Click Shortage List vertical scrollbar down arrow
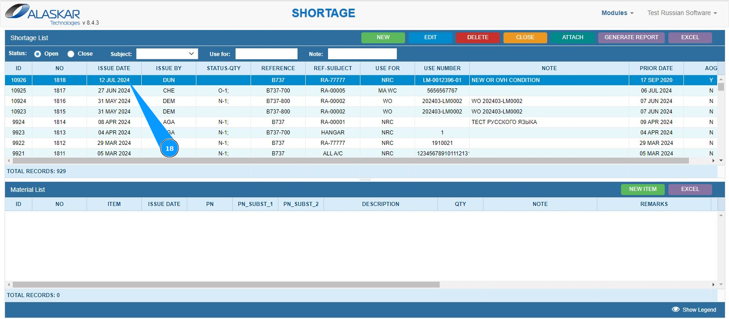 (721, 160)
